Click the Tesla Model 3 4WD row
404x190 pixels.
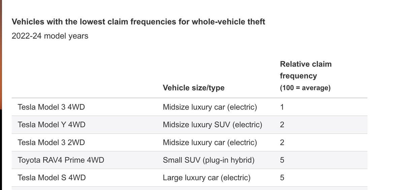point(189,107)
